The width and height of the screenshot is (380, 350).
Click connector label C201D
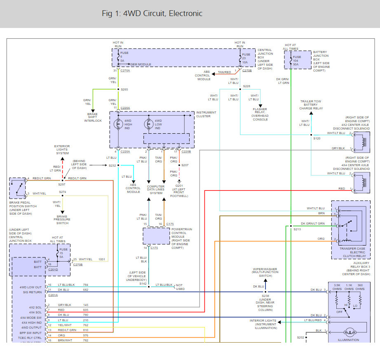(53, 269)
